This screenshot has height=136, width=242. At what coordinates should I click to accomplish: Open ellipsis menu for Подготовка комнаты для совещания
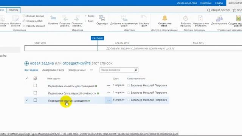click(109, 85)
